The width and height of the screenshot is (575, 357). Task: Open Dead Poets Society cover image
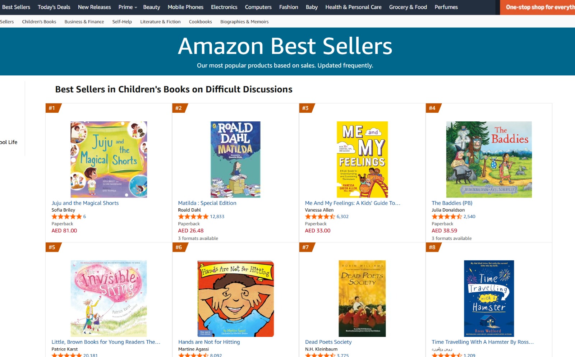click(x=362, y=298)
